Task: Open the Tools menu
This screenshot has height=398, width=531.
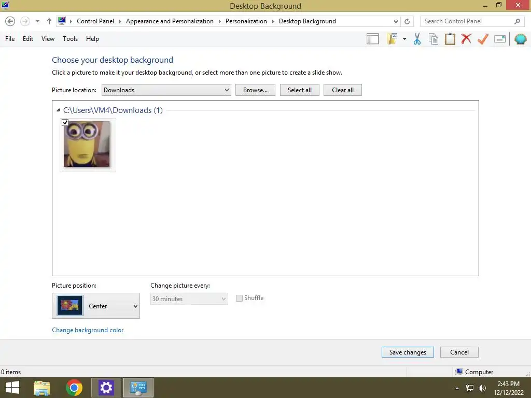Action: pos(70,39)
